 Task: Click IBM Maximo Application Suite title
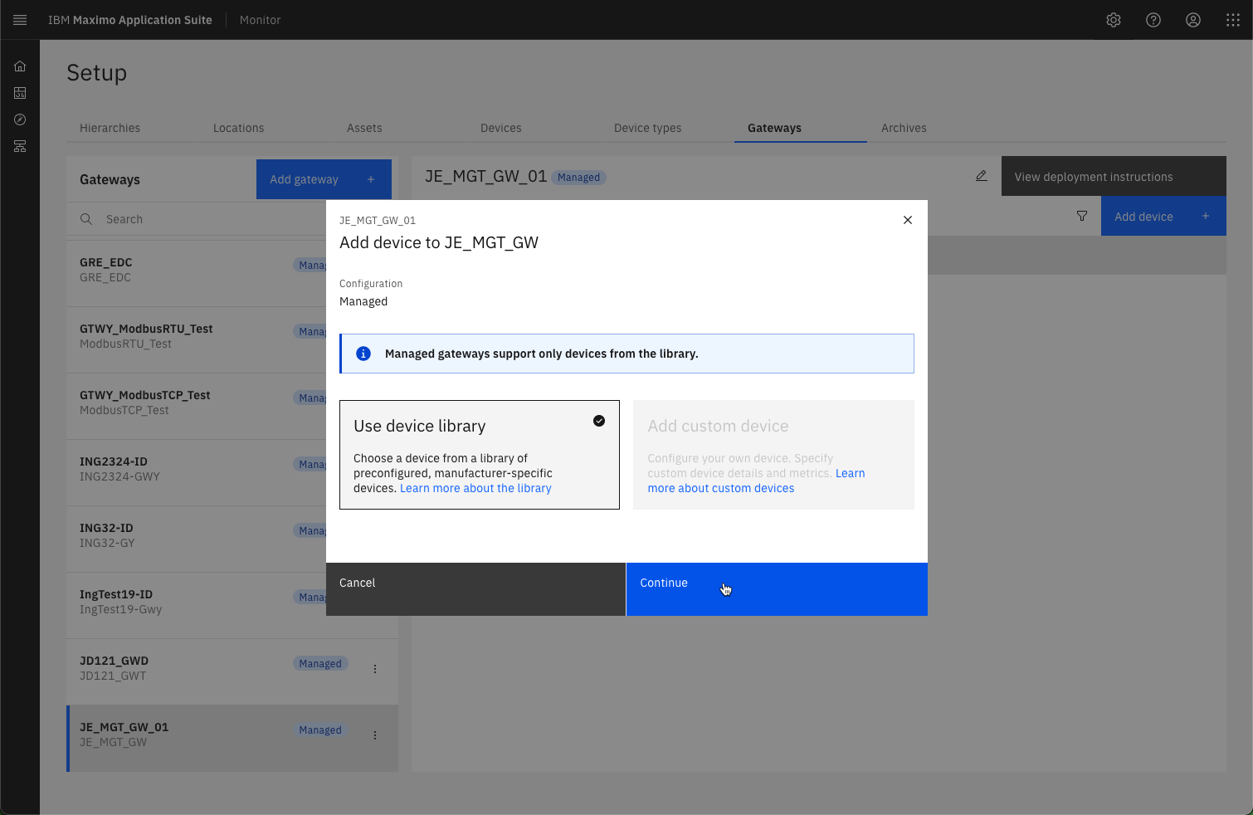[x=130, y=20]
